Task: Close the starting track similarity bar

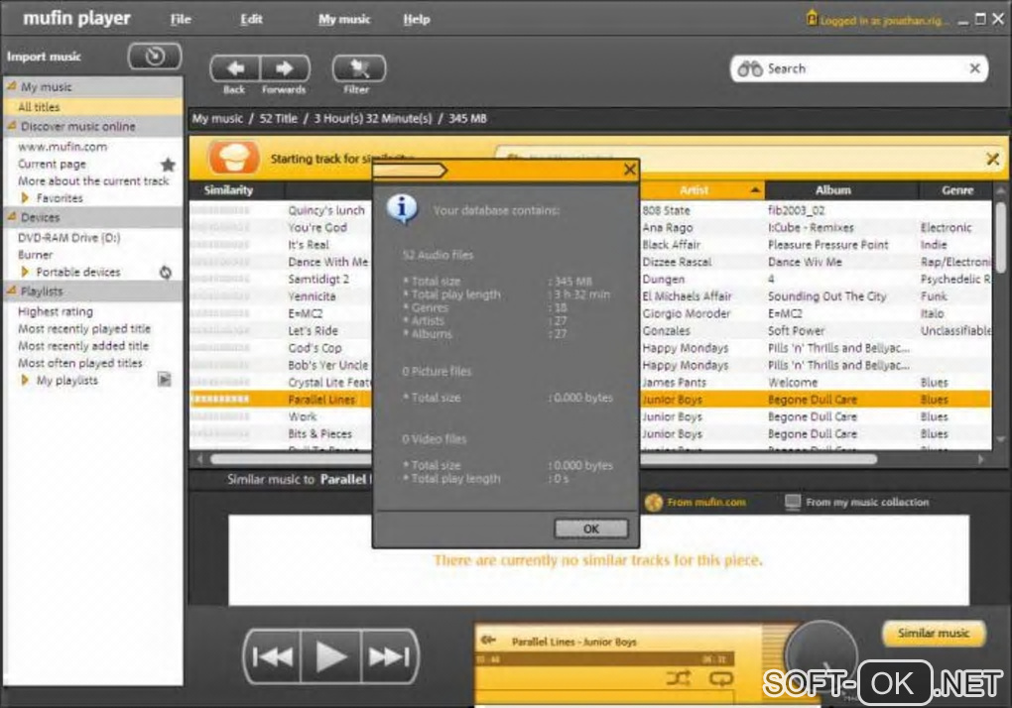Action: point(992,159)
